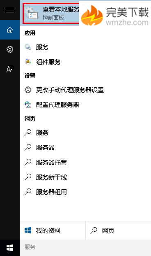The width and height of the screenshot is (151, 256).
Task: Click the feedback person icon
Action: click(10, 69)
